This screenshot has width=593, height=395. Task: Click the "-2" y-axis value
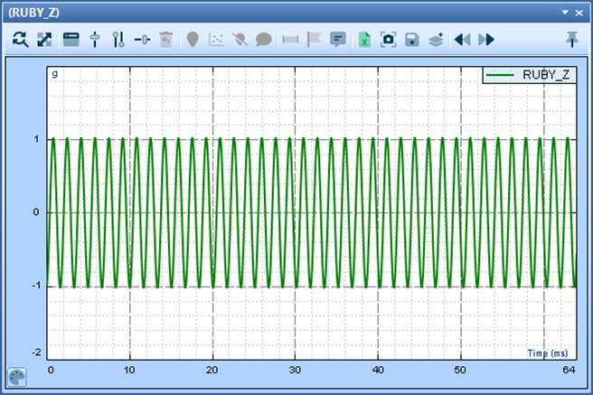pyautogui.click(x=36, y=353)
